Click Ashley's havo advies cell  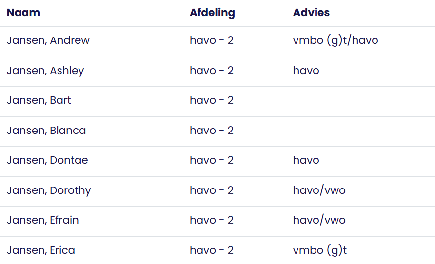(306, 71)
